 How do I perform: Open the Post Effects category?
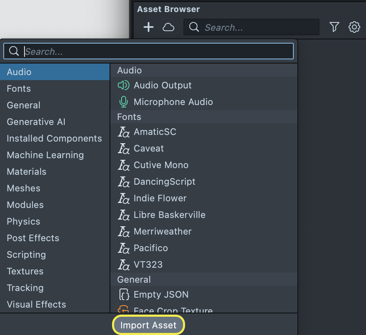click(x=33, y=238)
